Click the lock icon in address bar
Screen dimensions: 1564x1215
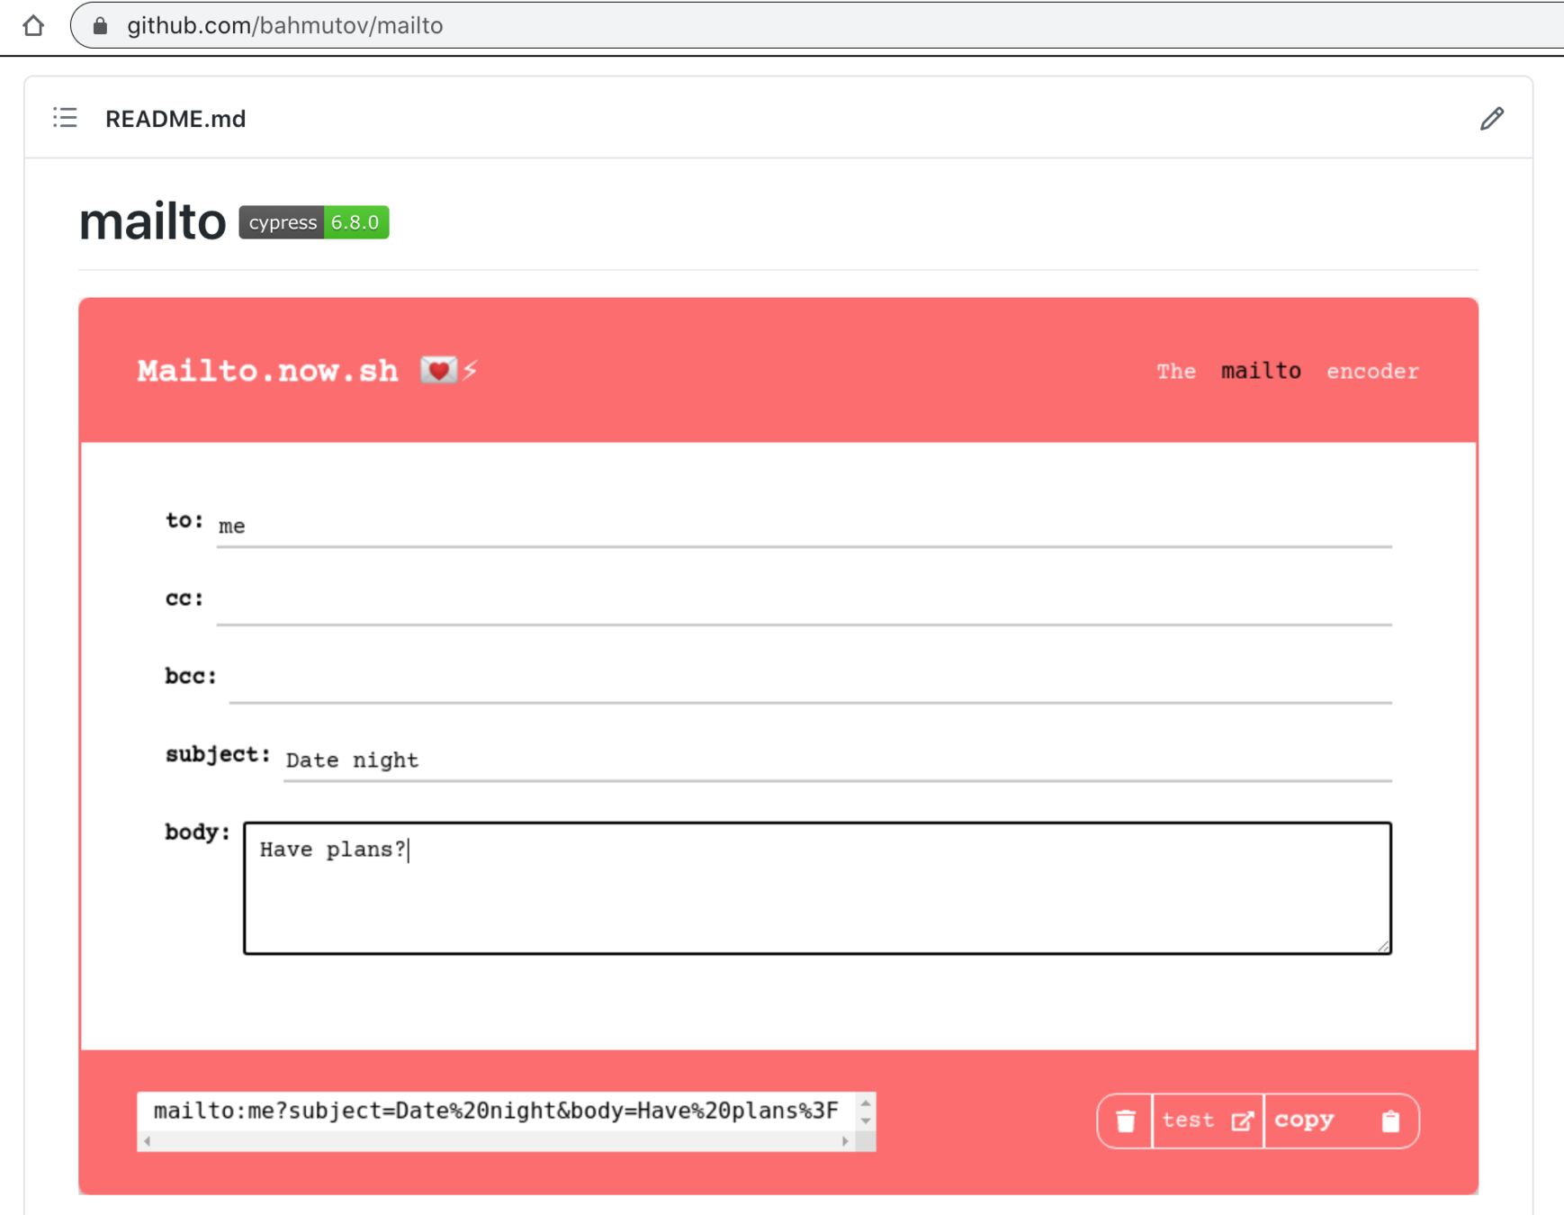click(x=101, y=25)
